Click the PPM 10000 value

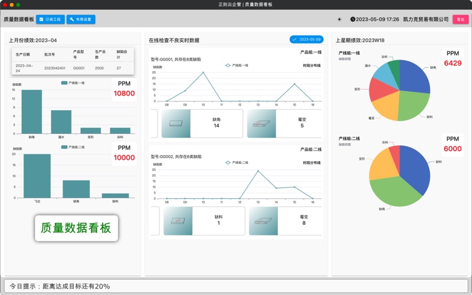click(x=124, y=158)
